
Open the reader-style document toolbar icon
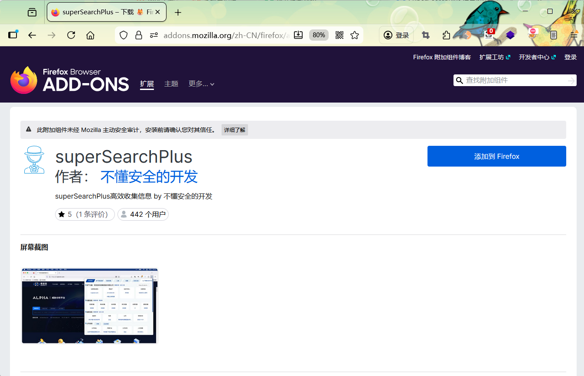click(554, 35)
